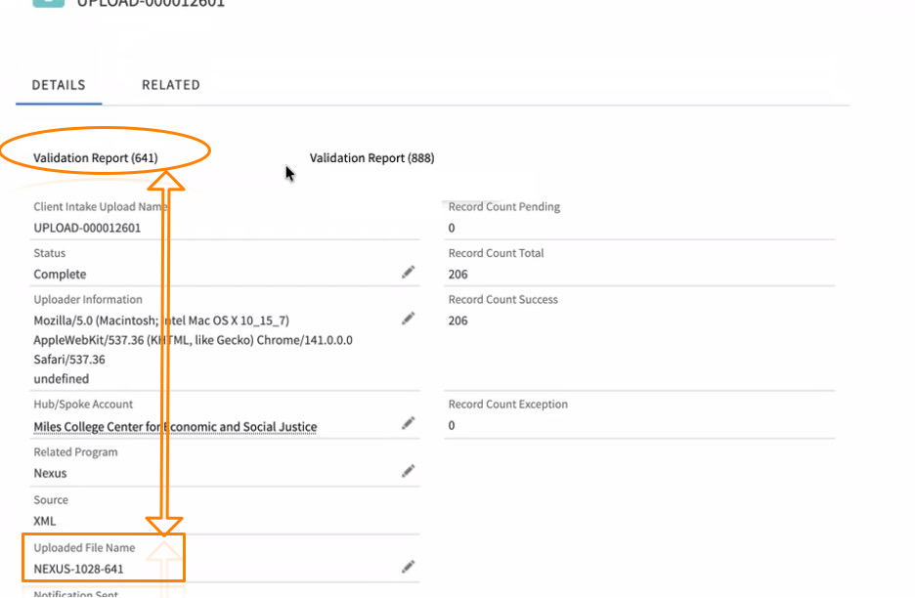
Task: Click the Record Count Exception value
Action: coord(452,425)
